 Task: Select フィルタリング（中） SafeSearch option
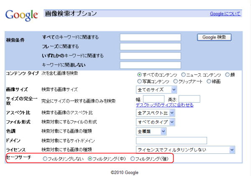click(x=90, y=159)
